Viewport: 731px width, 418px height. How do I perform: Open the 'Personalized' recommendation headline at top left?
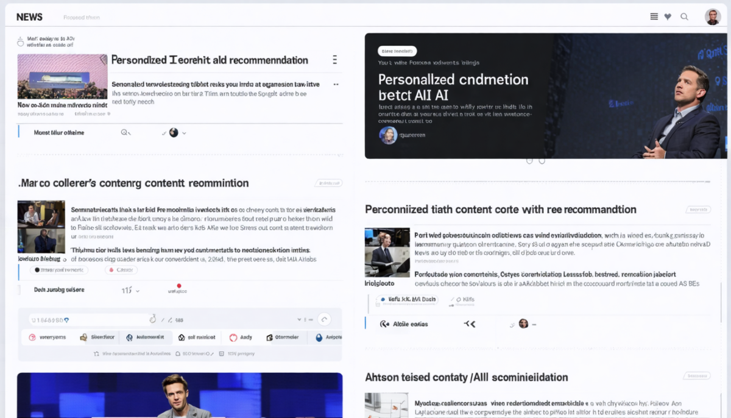click(x=210, y=60)
